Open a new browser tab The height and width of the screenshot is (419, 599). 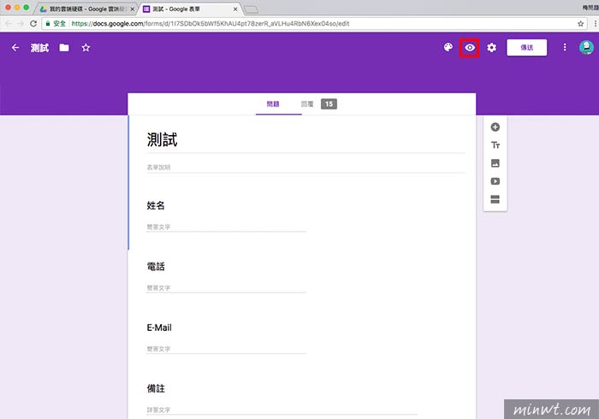[x=251, y=9]
